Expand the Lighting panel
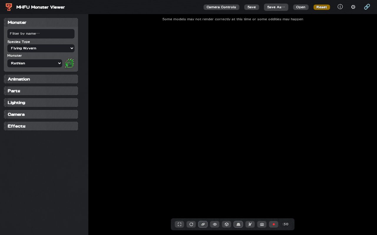 pos(41,103)
